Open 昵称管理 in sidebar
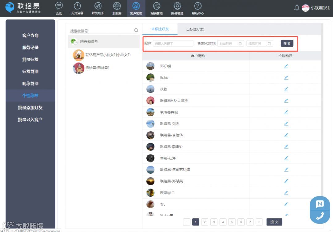Screen dimensions: 333x232 (x=30, y=84)
